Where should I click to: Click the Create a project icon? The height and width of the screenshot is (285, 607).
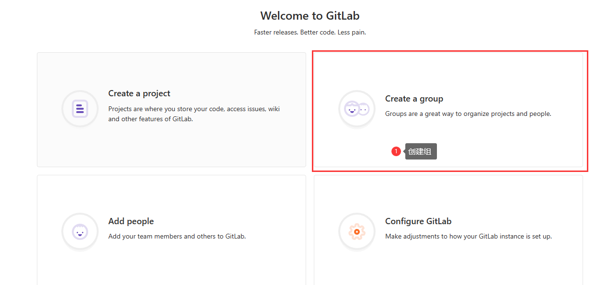(x=80, y=109)
